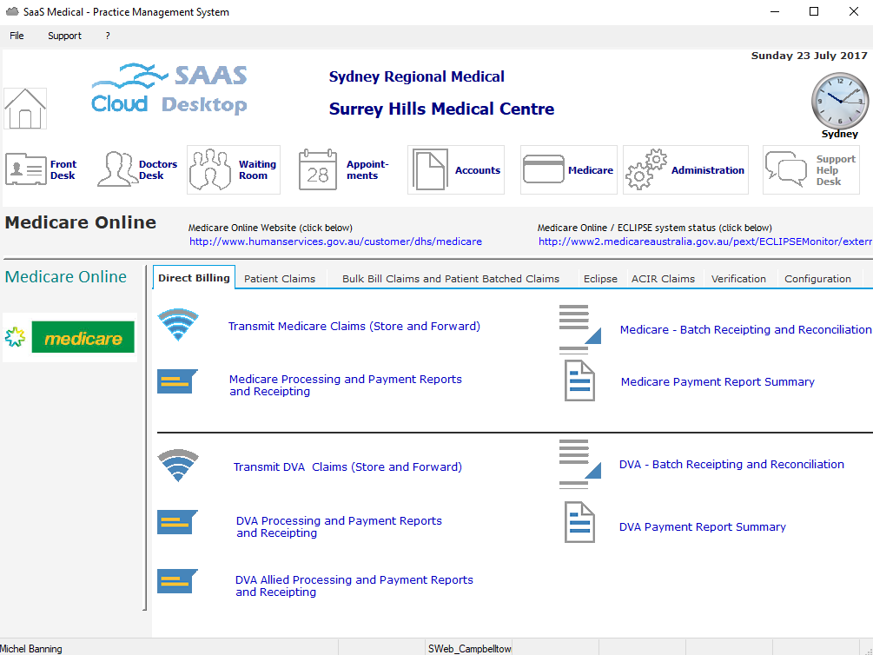Switch to the Patient Claims tab
This screenshot has height=655, width=873.
(x=280, y=279)
